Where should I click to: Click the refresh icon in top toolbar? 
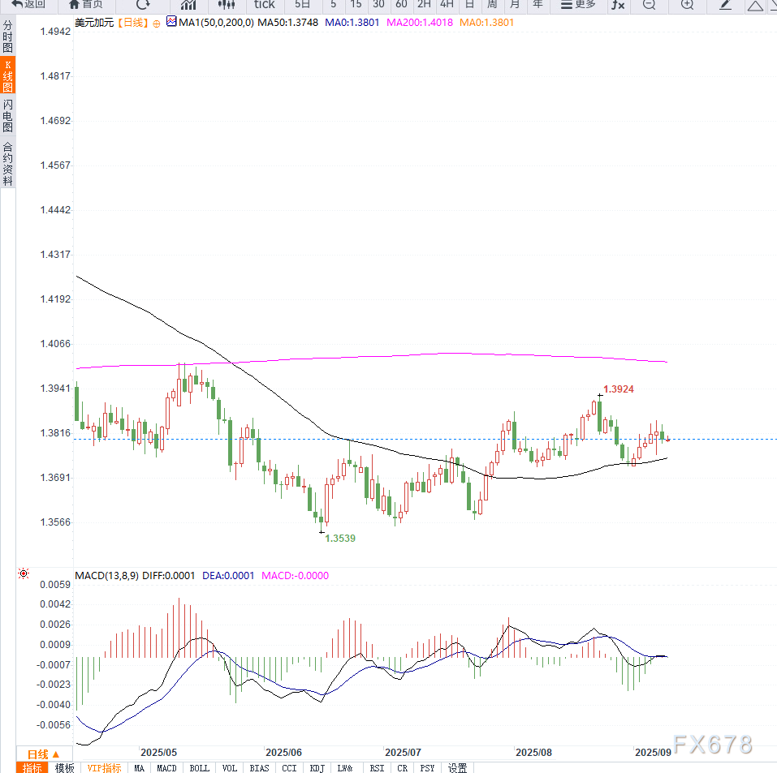click(x=143, y=5)
